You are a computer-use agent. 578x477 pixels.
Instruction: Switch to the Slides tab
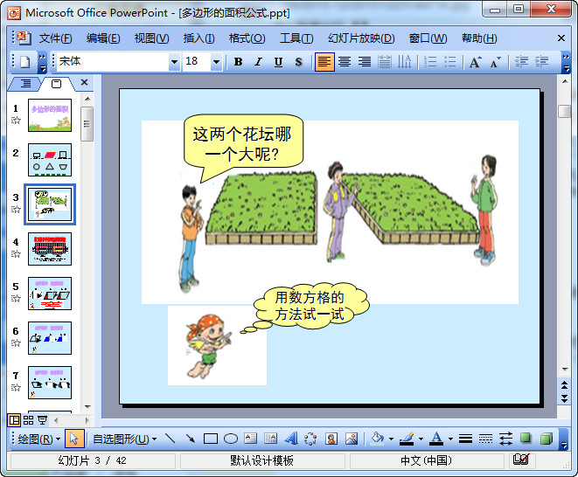coord(56,84)
